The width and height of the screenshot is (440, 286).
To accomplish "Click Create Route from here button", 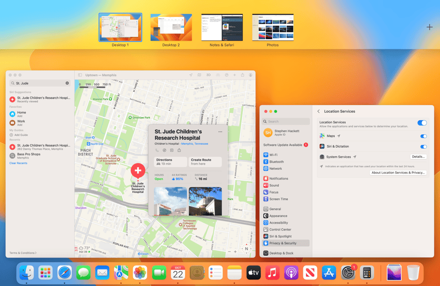I will [x=205, y=162].
